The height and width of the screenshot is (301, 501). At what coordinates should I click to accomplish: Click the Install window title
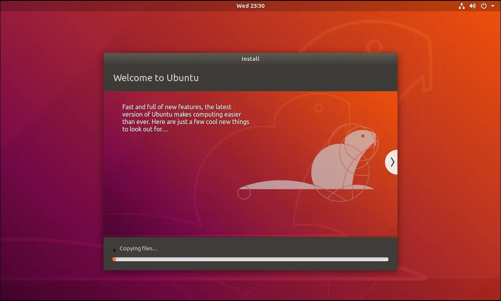pos(250,59)
